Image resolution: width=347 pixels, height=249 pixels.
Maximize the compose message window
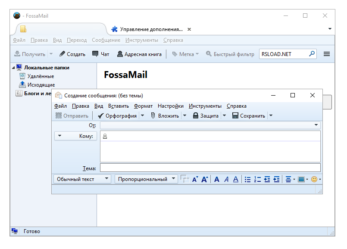click(x=293, y=95)
